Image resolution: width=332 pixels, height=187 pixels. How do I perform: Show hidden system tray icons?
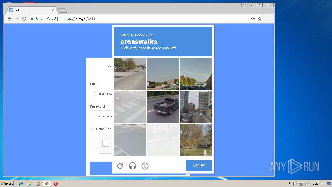[289, 184]
